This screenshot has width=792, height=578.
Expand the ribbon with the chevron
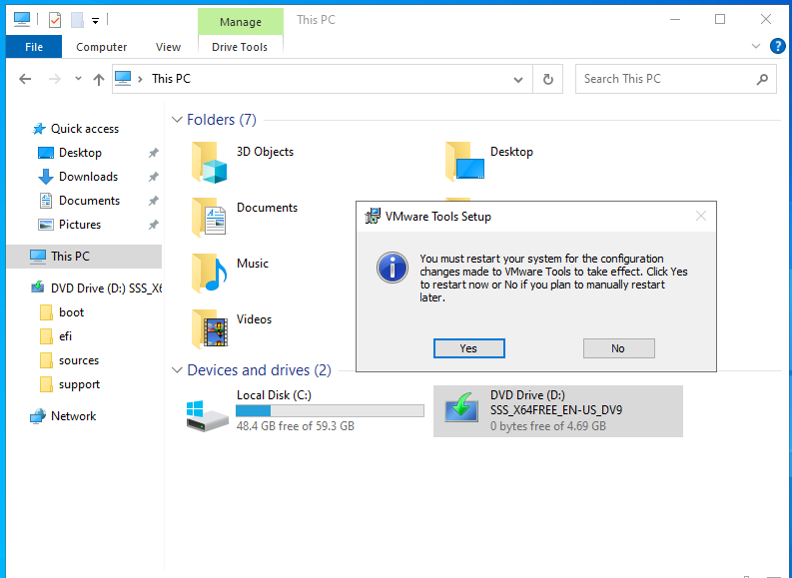click(x=756, y=46)
